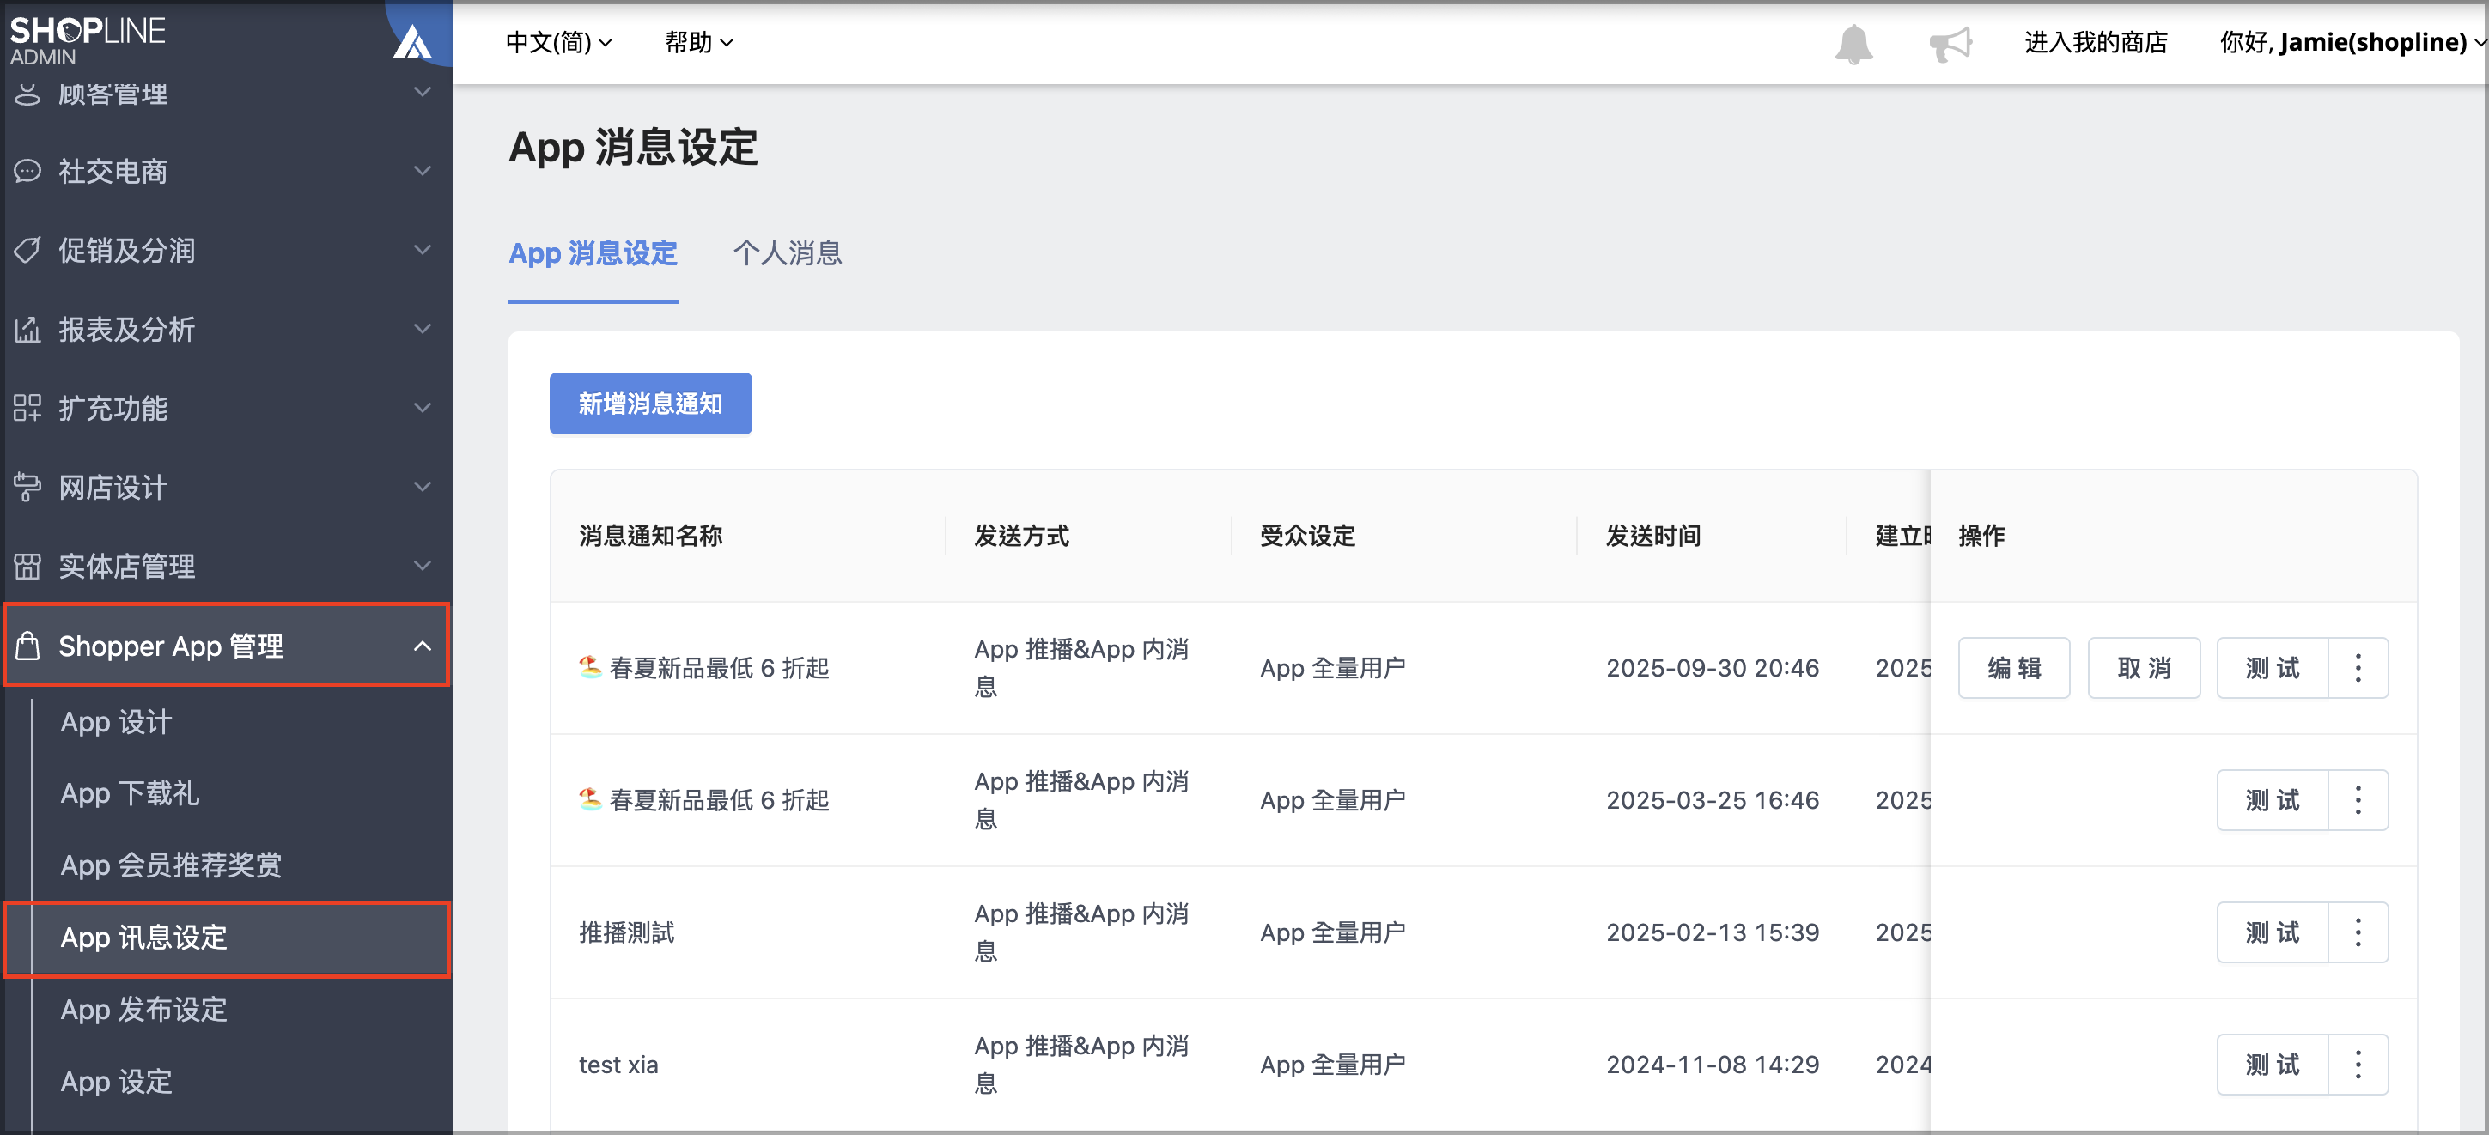This screenshot has width=2489, height=1135.
Task: Click the white triangle logo badge
Action: click(412, 43)
